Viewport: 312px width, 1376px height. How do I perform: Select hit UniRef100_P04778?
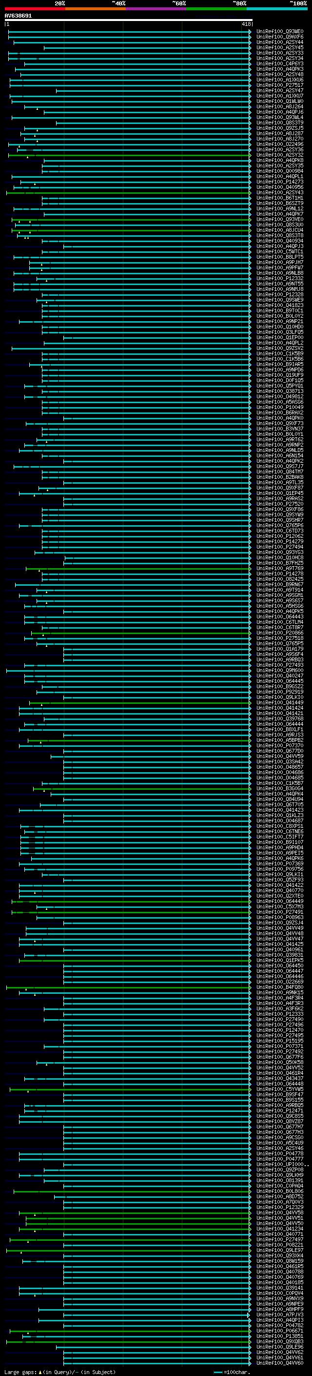point(280,1154)
